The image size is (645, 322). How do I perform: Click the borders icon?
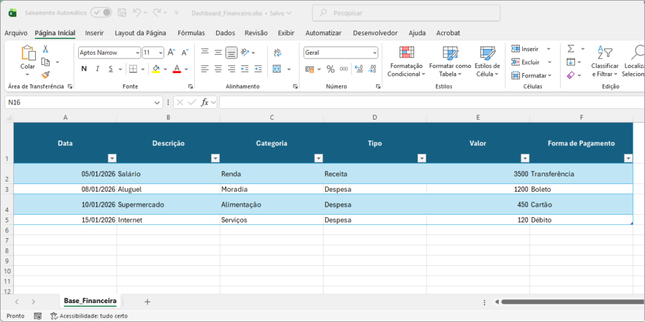pos(133,69)
